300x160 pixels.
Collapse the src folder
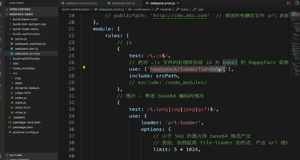point(15,73)
